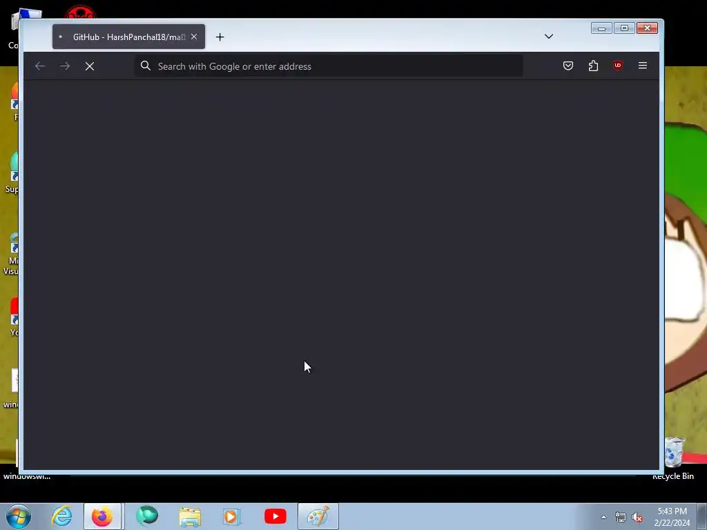
Task: Maximize the Firefox window
Action: point(624,28)
